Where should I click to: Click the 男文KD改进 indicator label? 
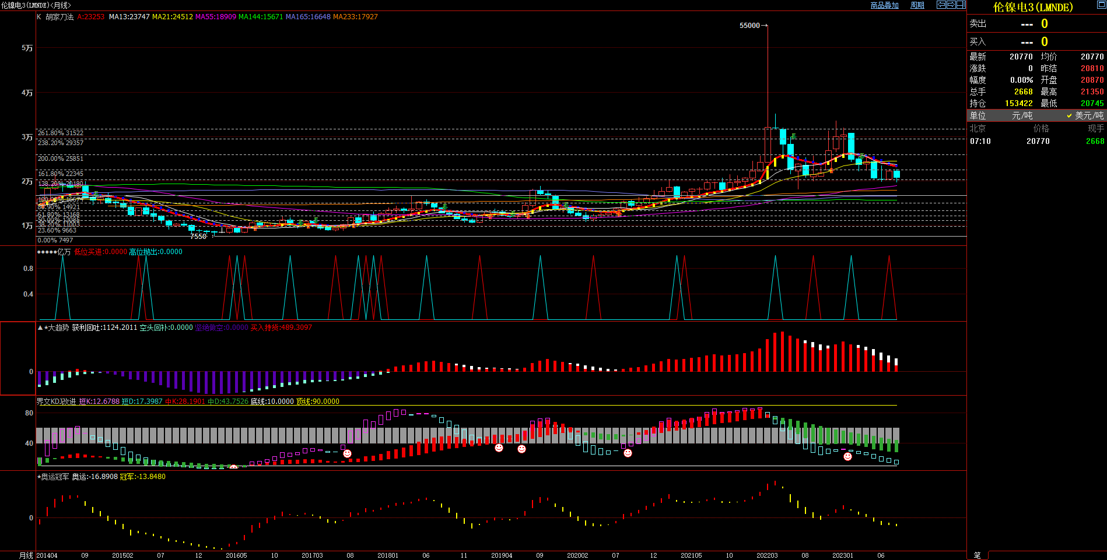[x=56, y=401]
